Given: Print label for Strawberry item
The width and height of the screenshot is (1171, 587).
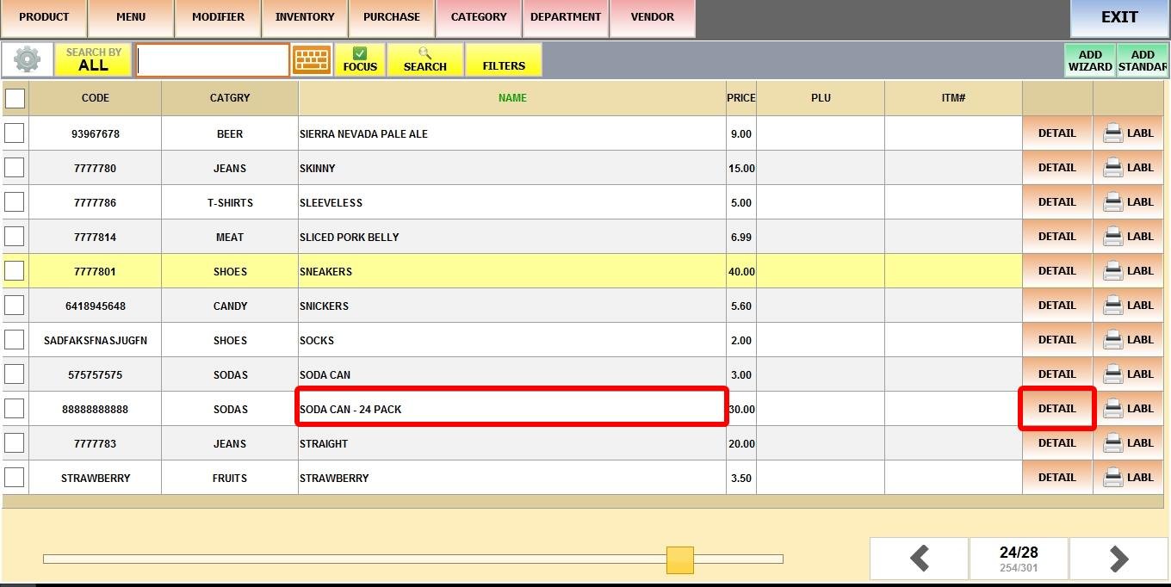Looking at the screenshot, I should 1128,478.
